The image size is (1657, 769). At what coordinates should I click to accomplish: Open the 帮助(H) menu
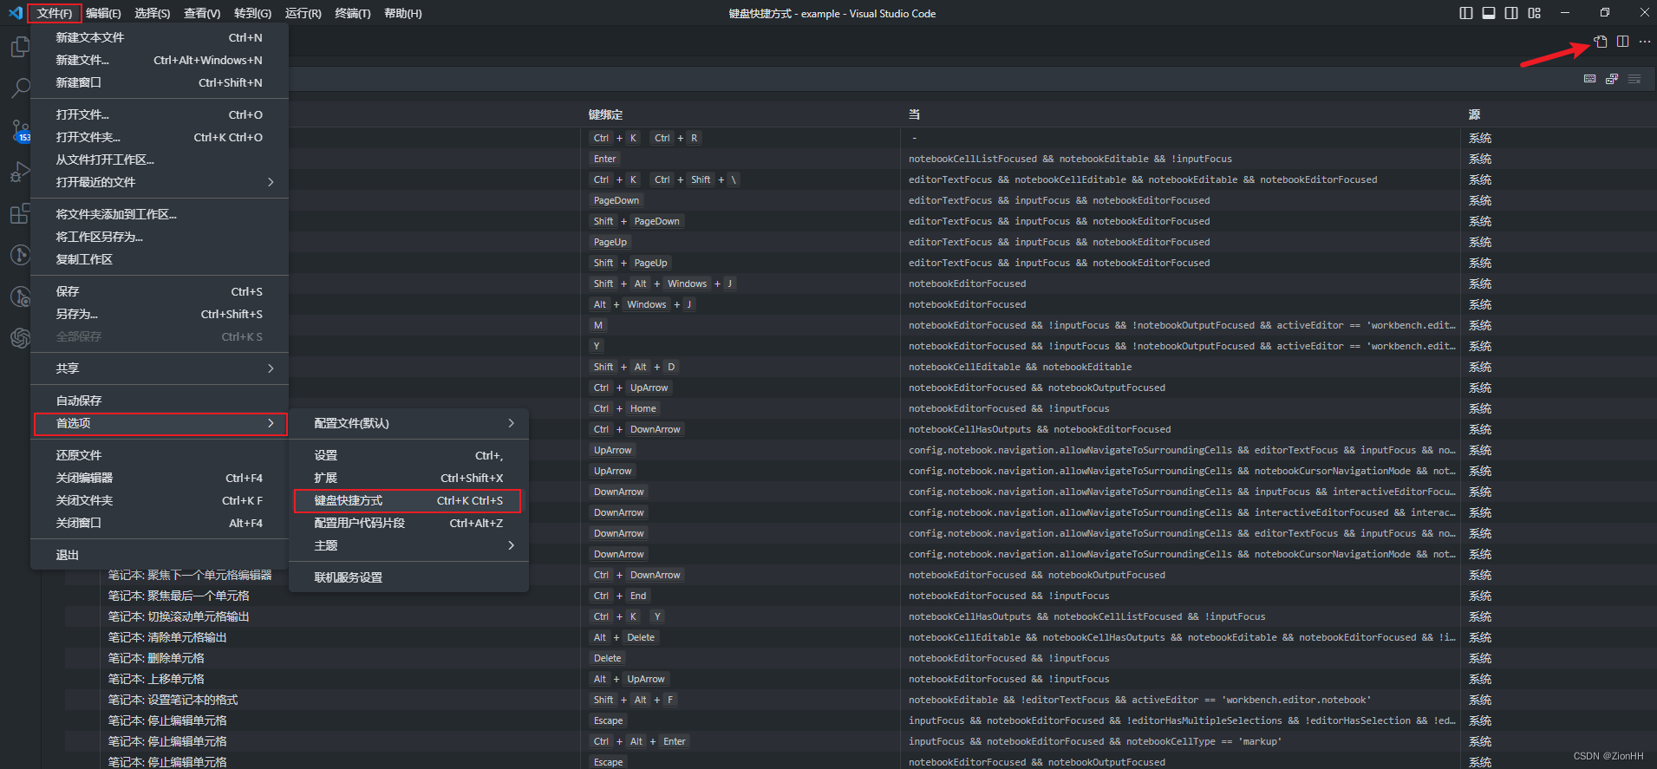tap(403, 13)
